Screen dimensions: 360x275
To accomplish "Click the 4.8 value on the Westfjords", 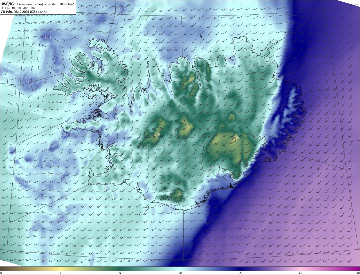I will (87, 70).
